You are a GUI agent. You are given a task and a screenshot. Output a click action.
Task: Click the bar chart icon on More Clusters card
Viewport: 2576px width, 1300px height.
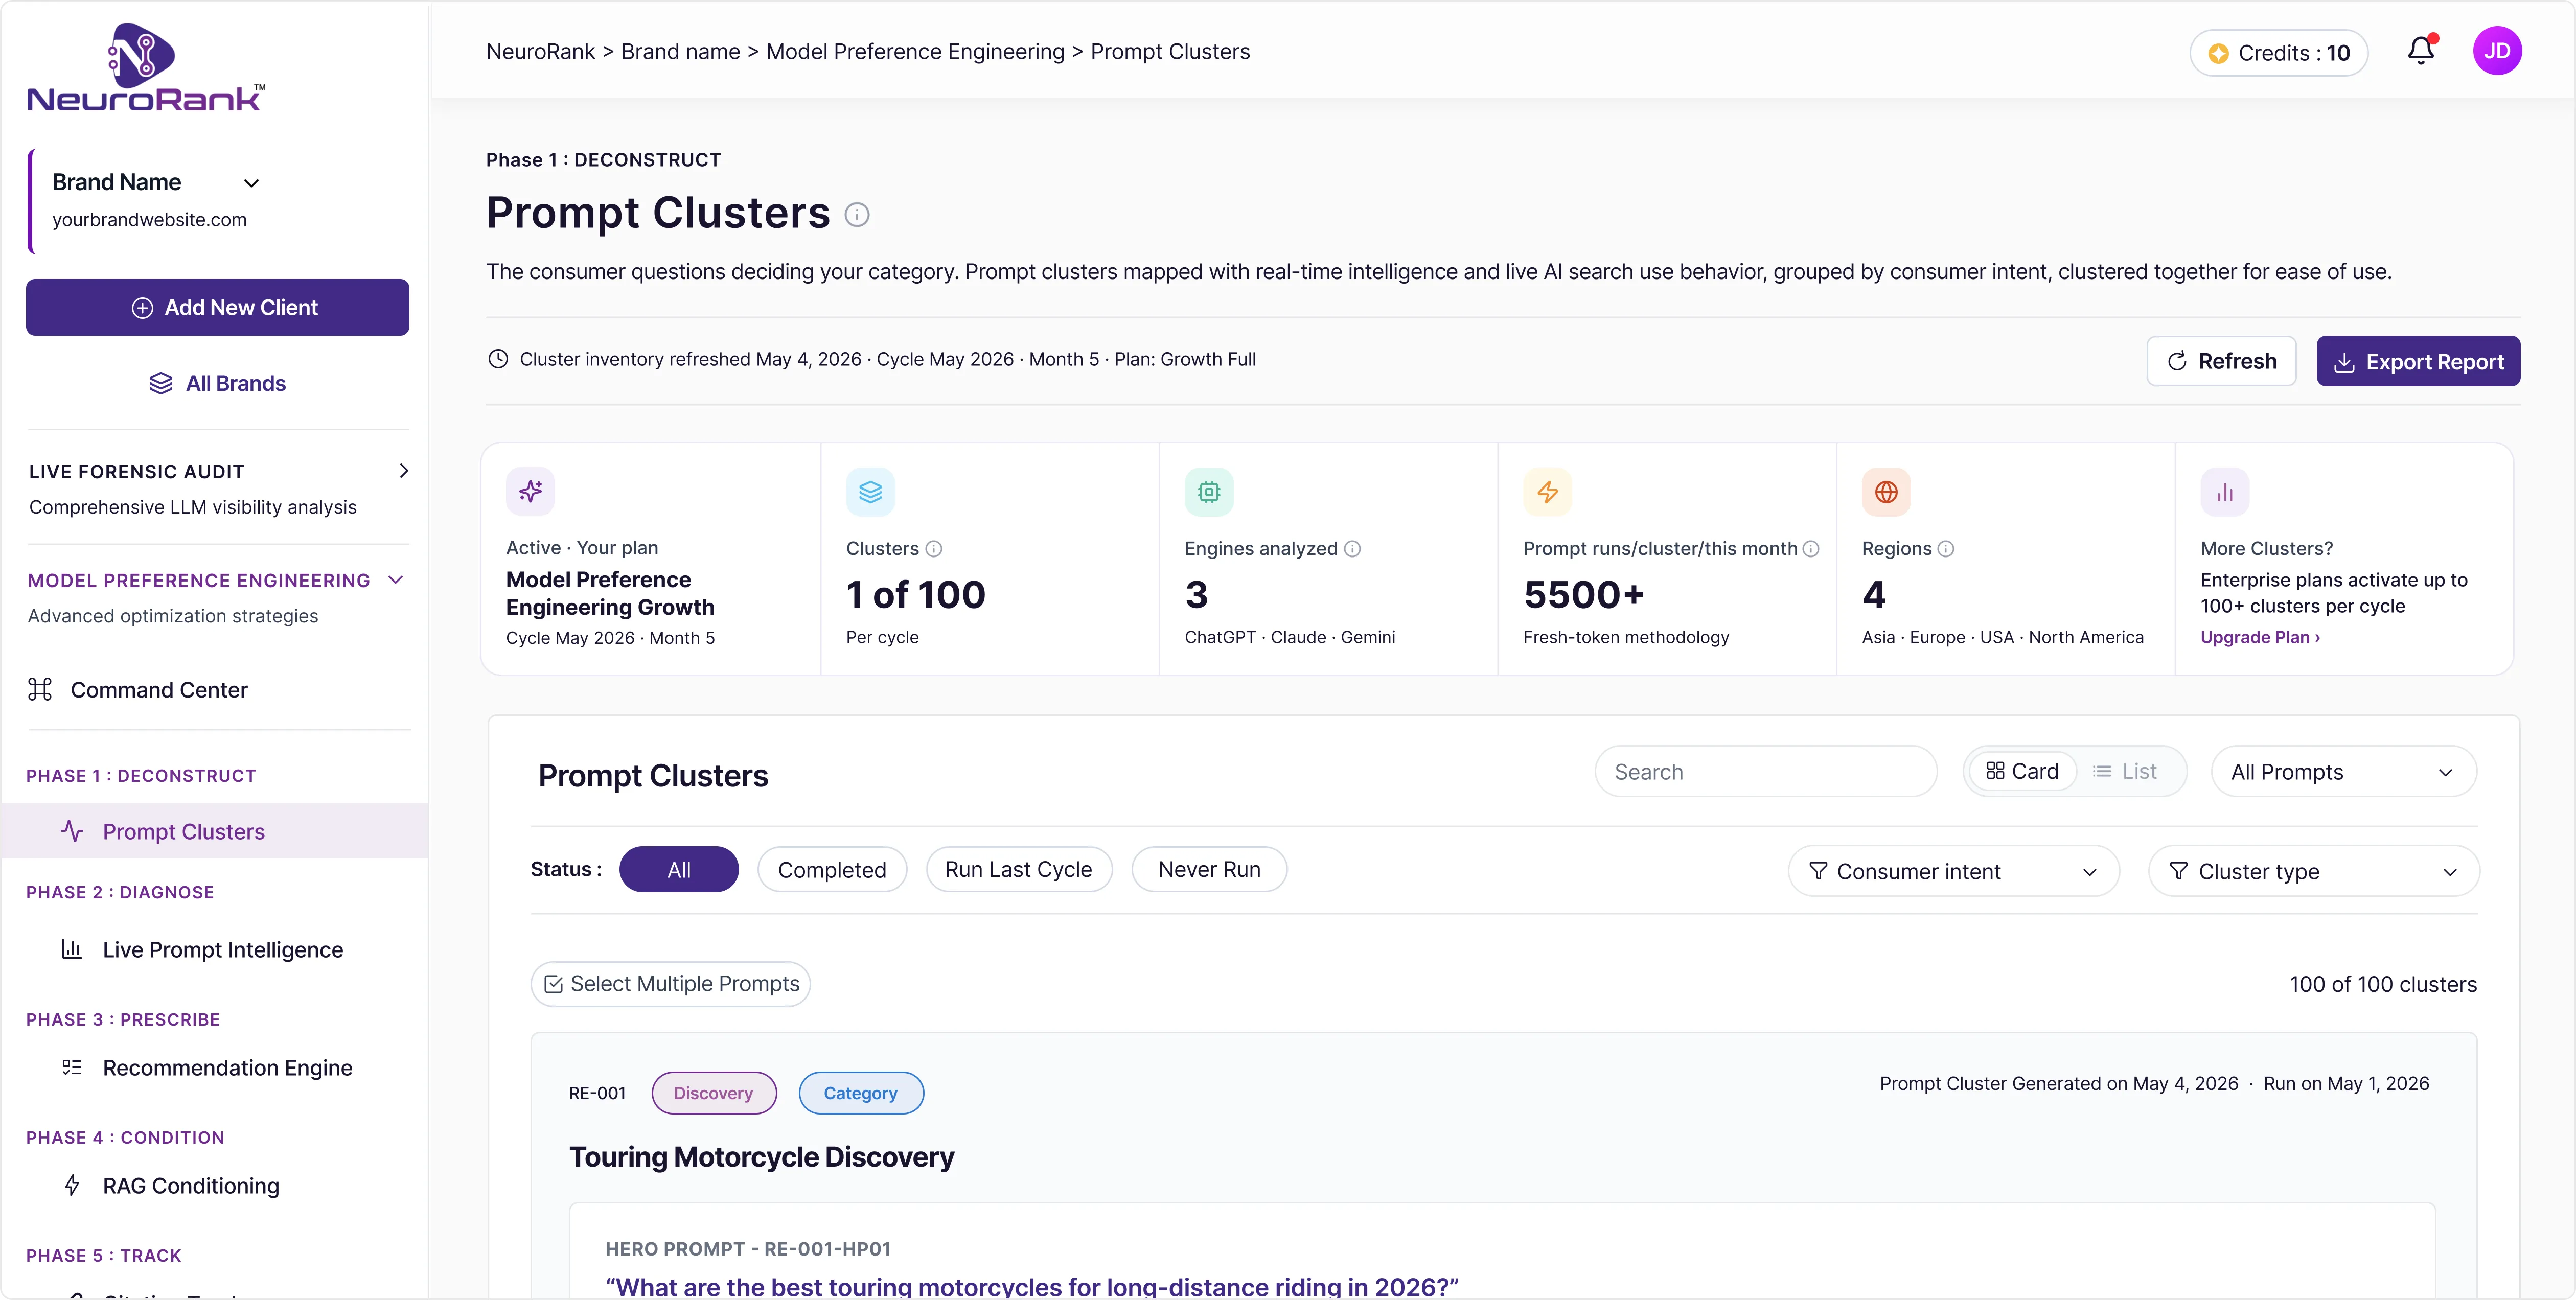(2225, 491)
